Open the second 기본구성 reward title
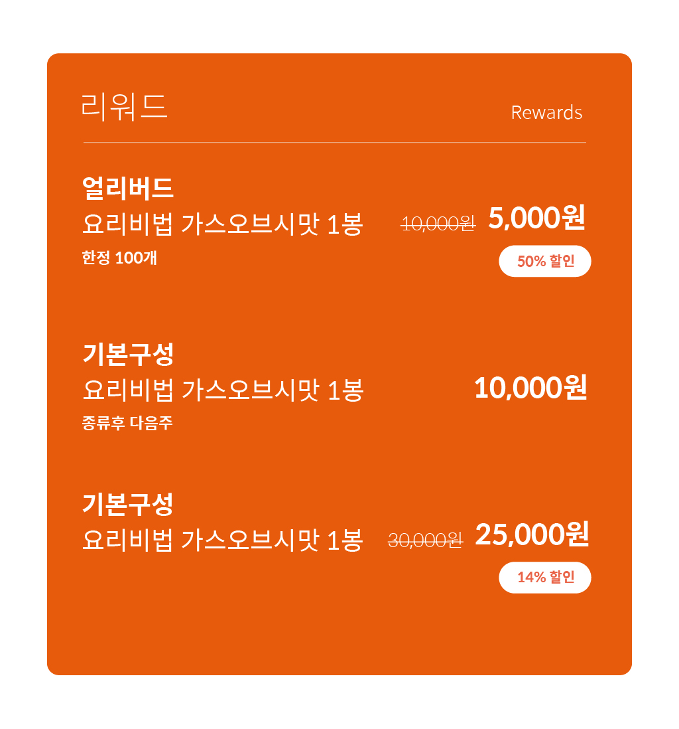Screen dimensions: 679x729 tap(128, 354)
